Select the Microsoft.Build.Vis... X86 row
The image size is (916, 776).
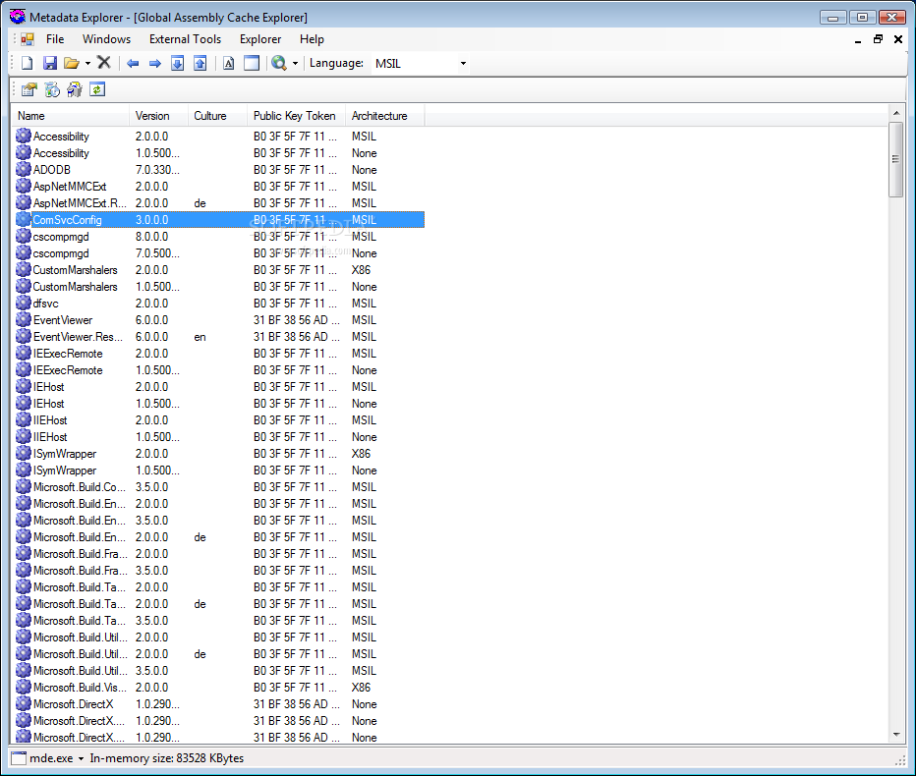pyautogui.click(x=218, y=688)
